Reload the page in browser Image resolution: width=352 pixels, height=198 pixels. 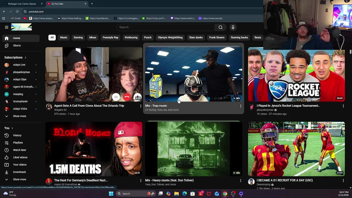pos(17,12)
